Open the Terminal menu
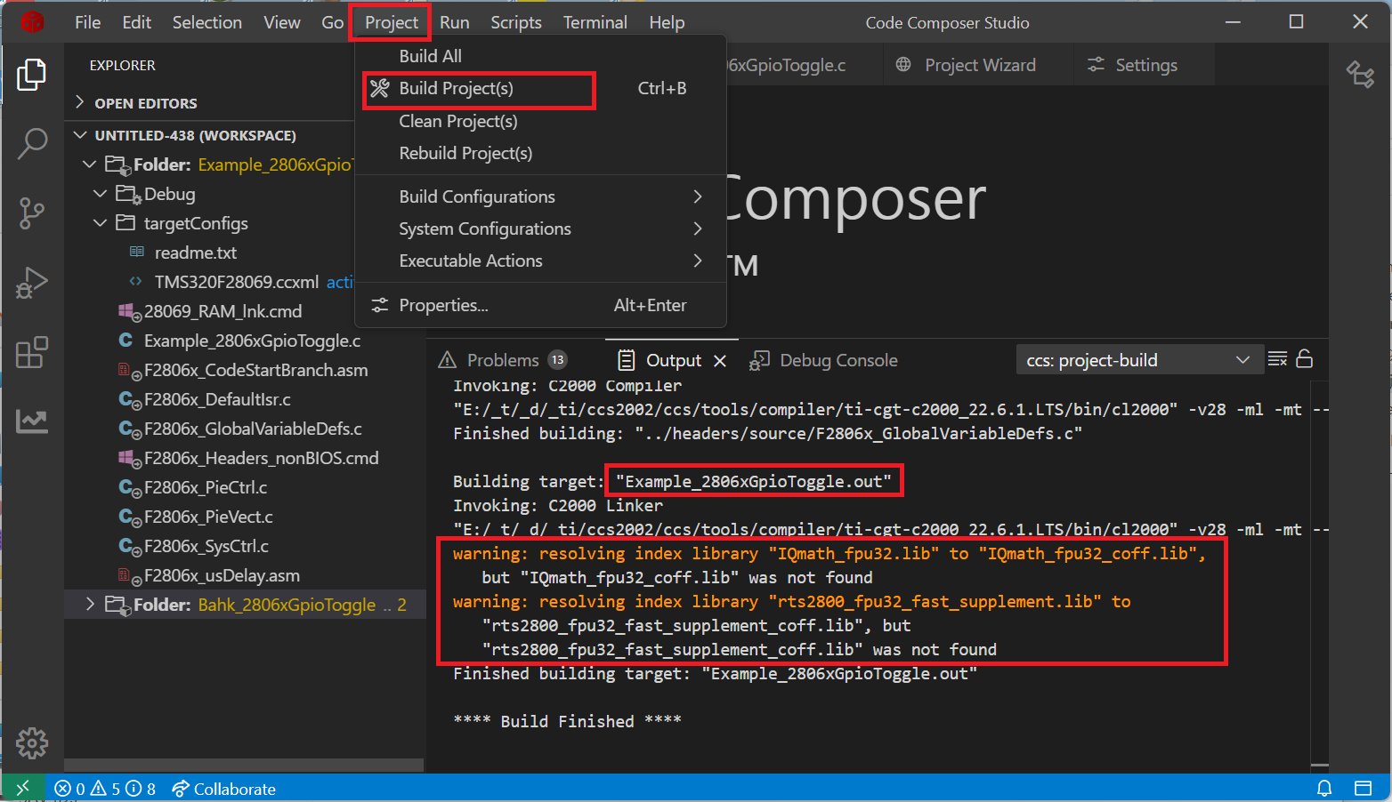Viewport: 1392px width, 802px height. click(x=595, y=22)
